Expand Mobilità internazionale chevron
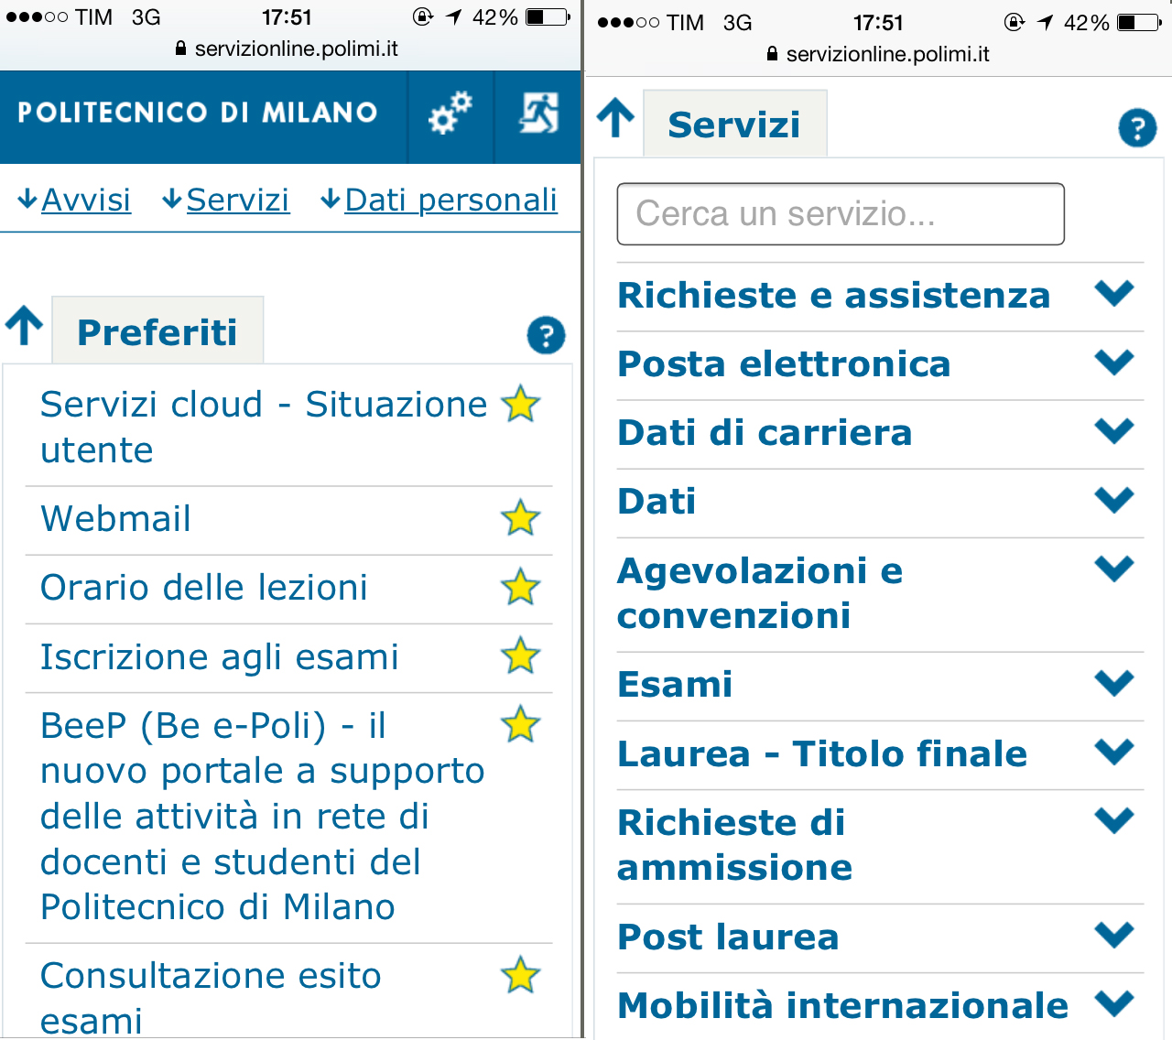 tap(1114, 1003)
